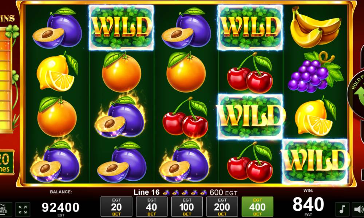Open the More Games home icon
Screen dimensions: 364x218
click(5, 209)
